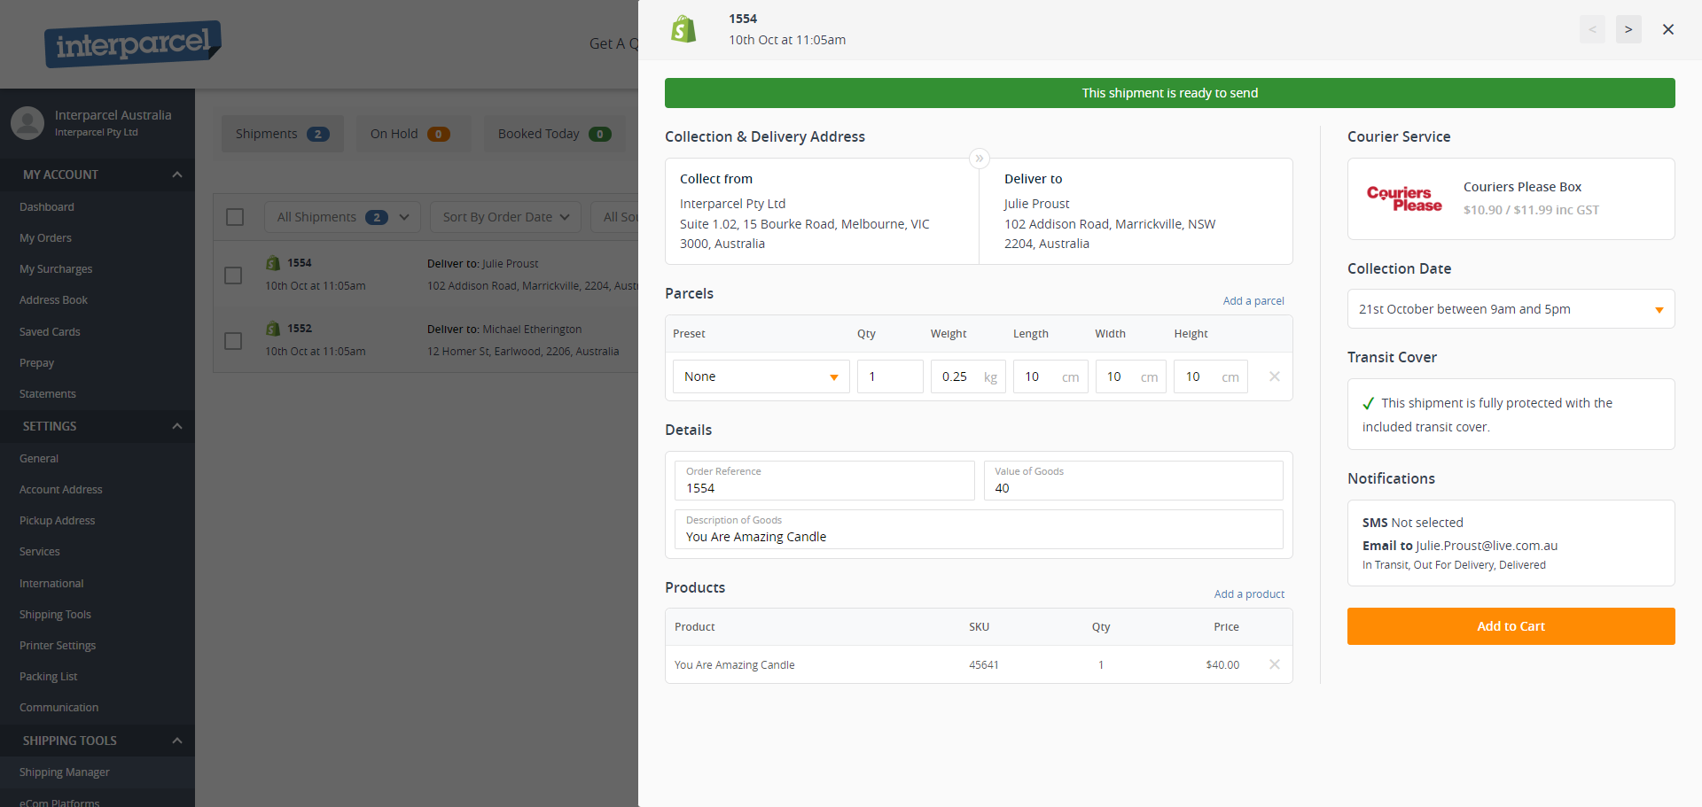Open Pickup Address settings
The height and width of the screenshot is (807, 1702).
tap(57, 521)
